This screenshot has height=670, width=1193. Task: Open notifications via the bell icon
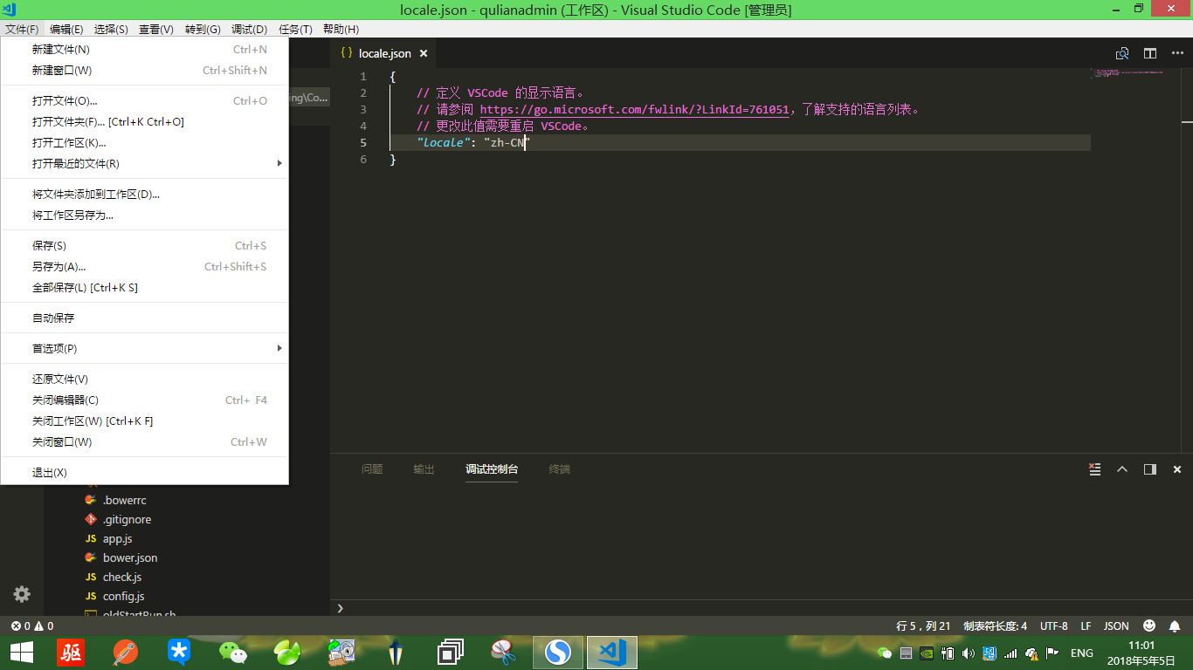click(1175, 626)
